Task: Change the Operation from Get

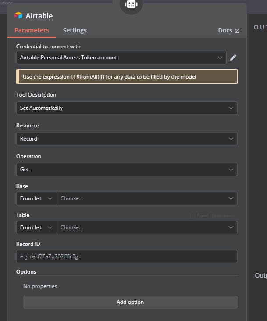Action: pos(127,170)
